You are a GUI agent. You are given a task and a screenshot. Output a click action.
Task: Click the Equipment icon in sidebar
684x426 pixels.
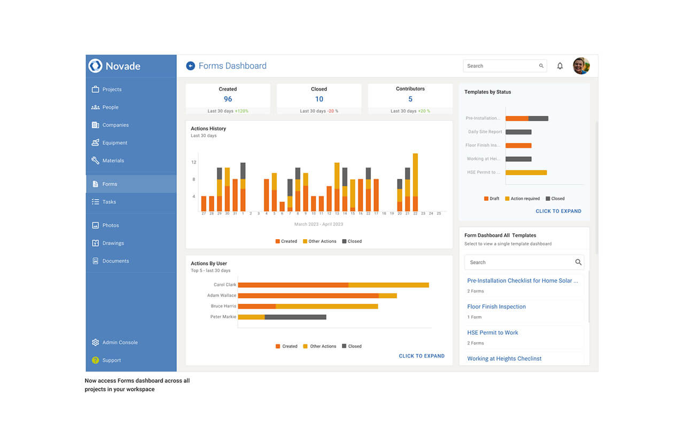coord(95,143)
